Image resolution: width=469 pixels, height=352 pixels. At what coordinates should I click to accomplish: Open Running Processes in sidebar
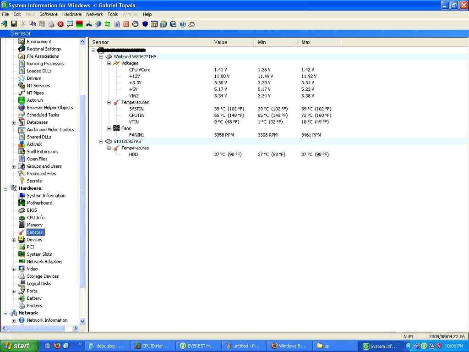pyautogui.click(x=45, y=63)
